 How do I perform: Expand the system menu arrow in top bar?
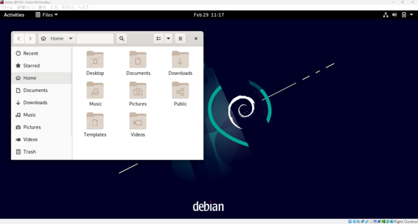click(412, 15)
